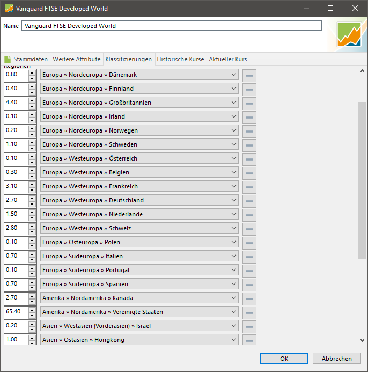Open the Polen region dropdown
The height and width of the screenshot is (372, 368).
[139, 242]
